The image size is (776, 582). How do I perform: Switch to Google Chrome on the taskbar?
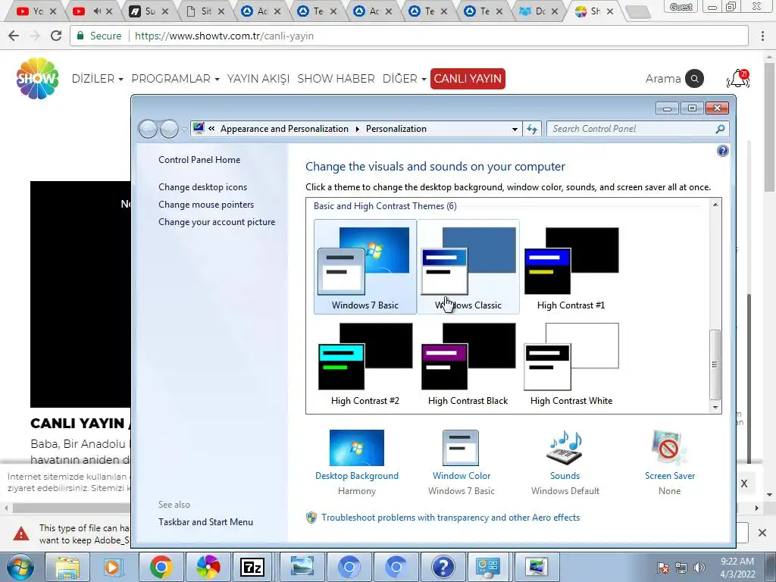161,567
